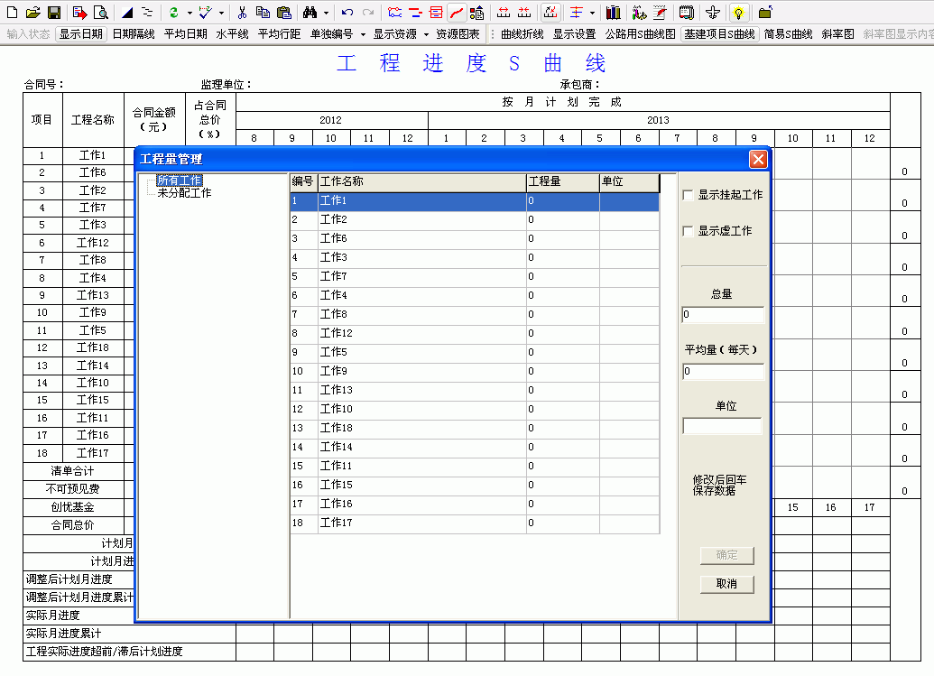
Task: Click the 取消 button
Action: point(726,584)
